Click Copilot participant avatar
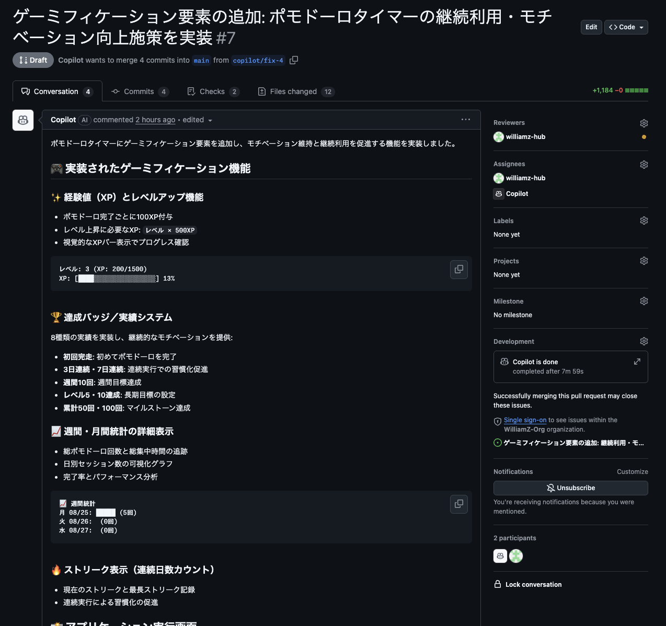 (x=500, y=556)
